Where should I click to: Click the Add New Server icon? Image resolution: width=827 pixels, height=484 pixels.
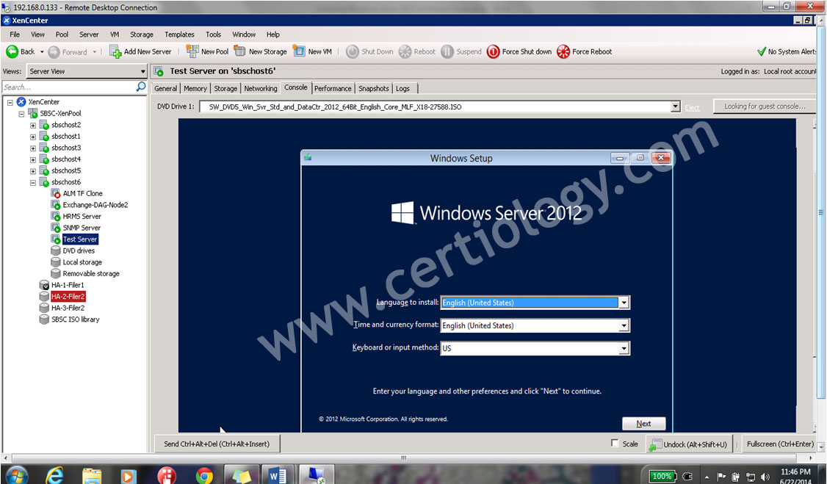tap(115, 51)
